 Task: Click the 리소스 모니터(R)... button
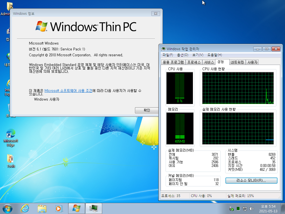click(x=251, y=181)
